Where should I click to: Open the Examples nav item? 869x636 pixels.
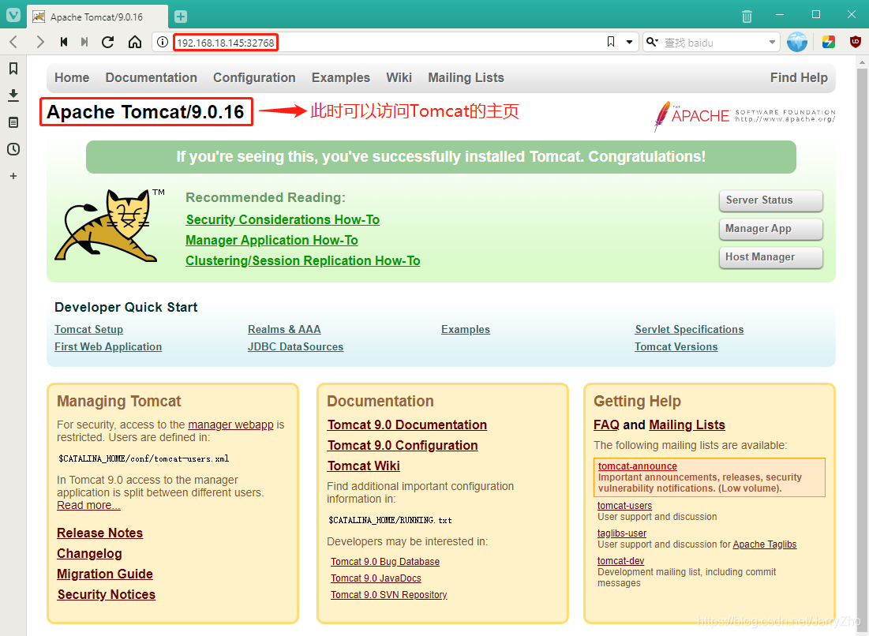[341, 77]
